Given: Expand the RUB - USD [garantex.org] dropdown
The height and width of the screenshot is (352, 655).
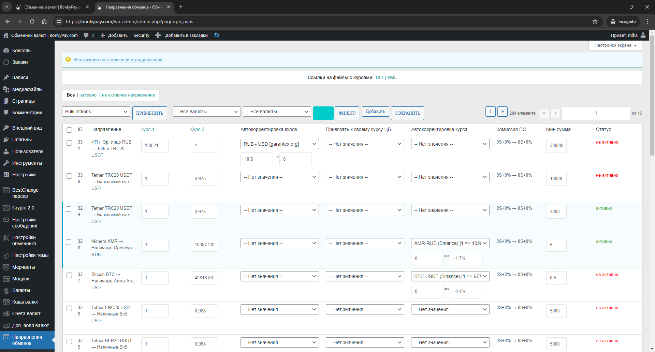Looking at the screenshot, I should pos(279,144).
